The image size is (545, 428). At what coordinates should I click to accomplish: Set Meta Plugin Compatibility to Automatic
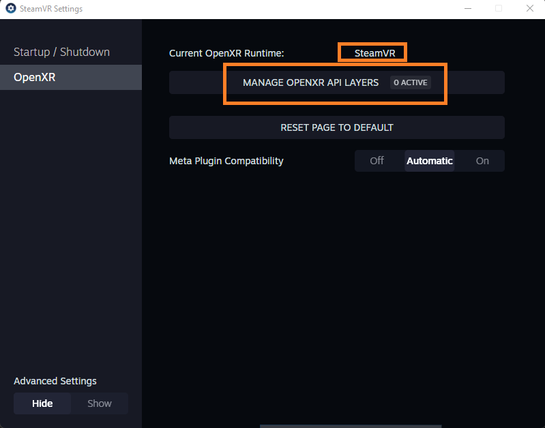click(429, 161)
